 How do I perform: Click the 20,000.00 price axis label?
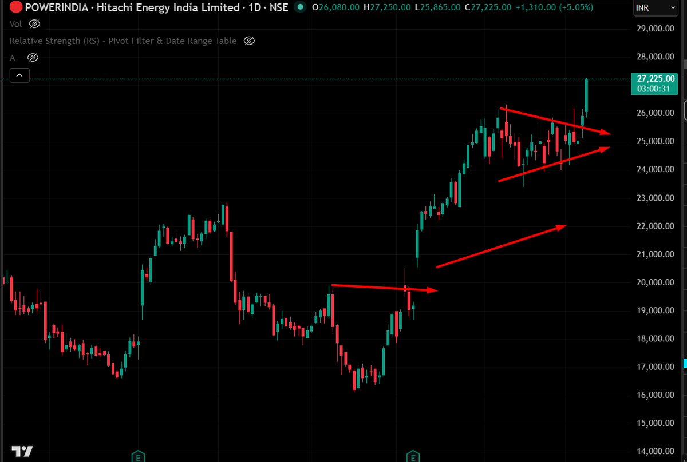point(656,282)
